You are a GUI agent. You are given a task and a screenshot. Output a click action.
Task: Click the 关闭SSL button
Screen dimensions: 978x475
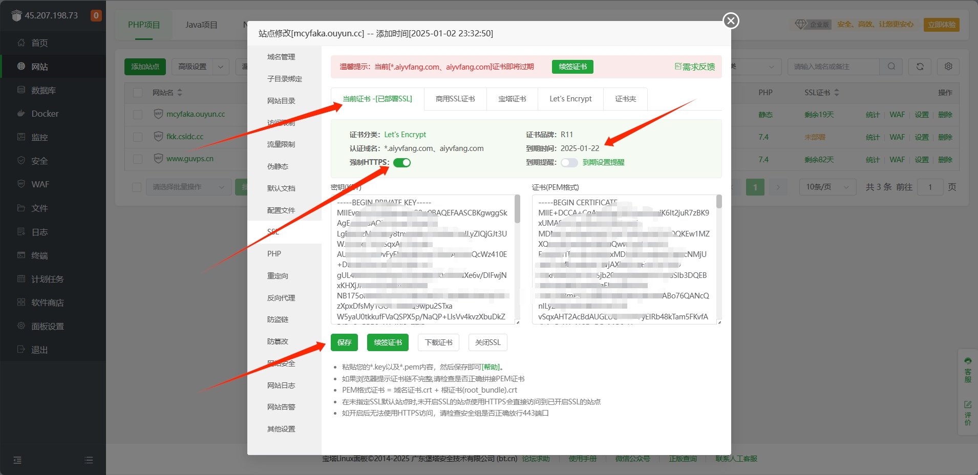(487, 342)
